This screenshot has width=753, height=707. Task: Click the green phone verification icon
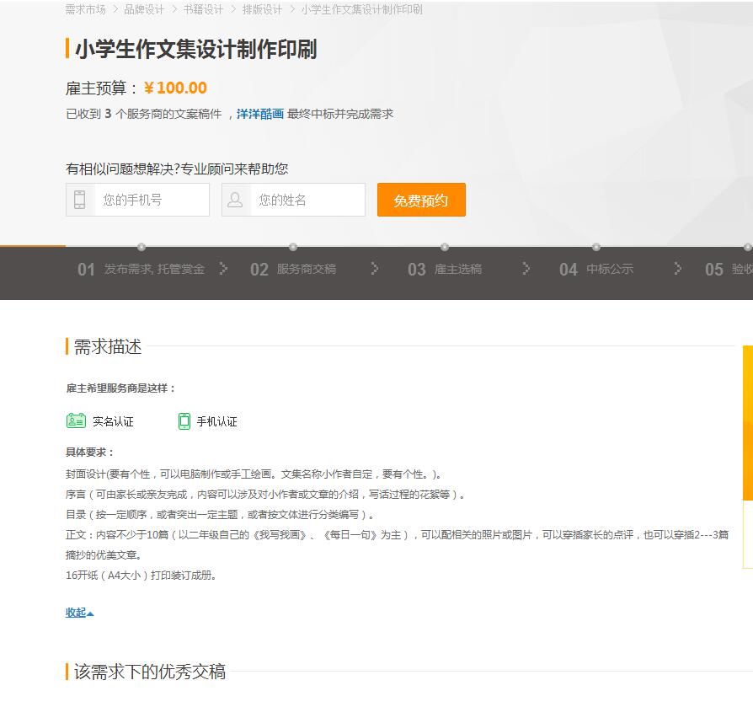tap(184, 420)
